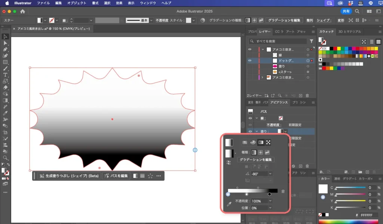Switch swatches panel to list view

tap(371, 42)
